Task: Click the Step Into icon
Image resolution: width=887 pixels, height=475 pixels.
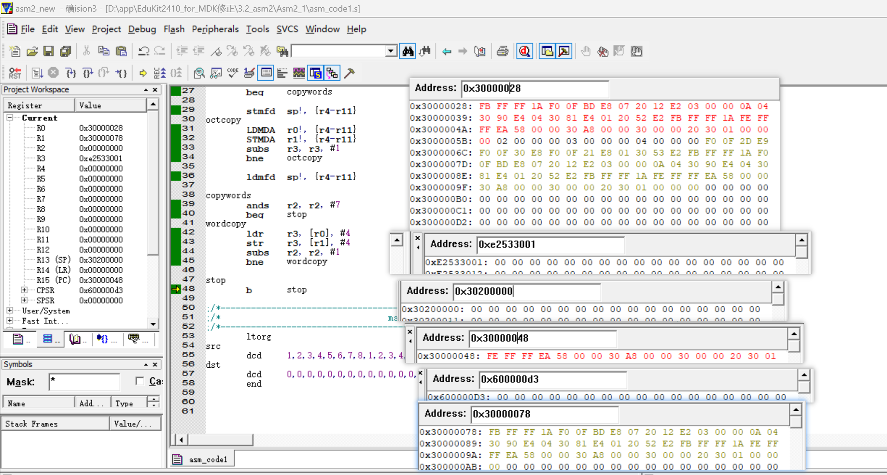Action: [71, 73]
